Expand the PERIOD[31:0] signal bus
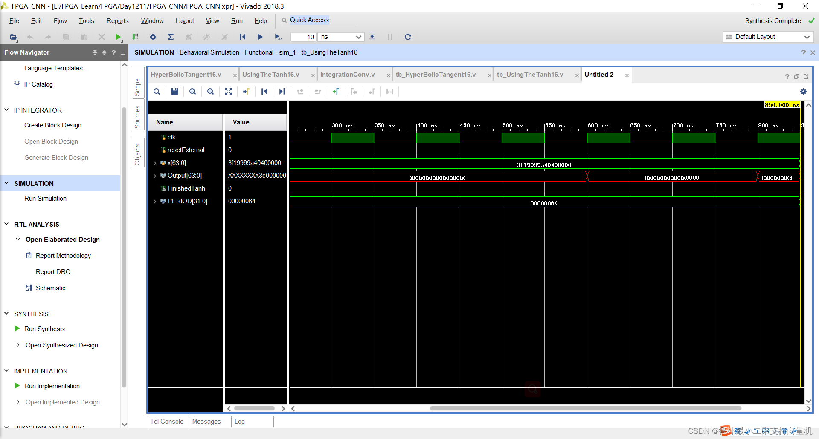 [x=155, y=201]
